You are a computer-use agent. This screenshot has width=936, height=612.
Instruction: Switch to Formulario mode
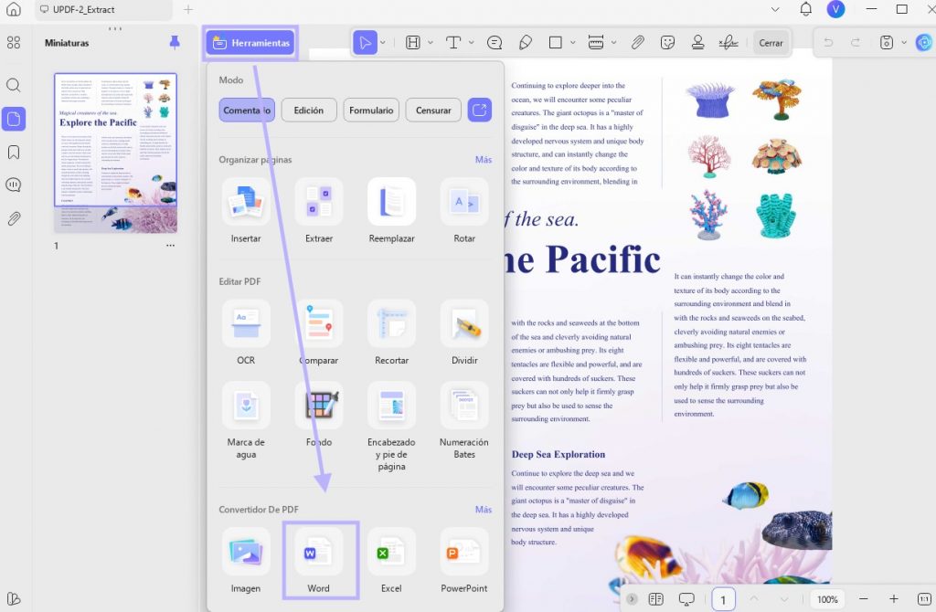371,111
